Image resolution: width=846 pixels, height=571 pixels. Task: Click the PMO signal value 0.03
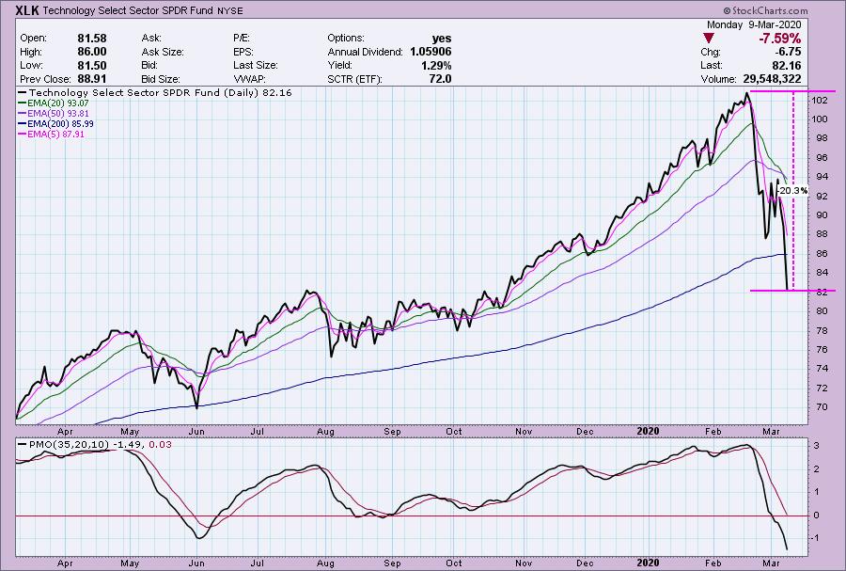coord(160,444)
